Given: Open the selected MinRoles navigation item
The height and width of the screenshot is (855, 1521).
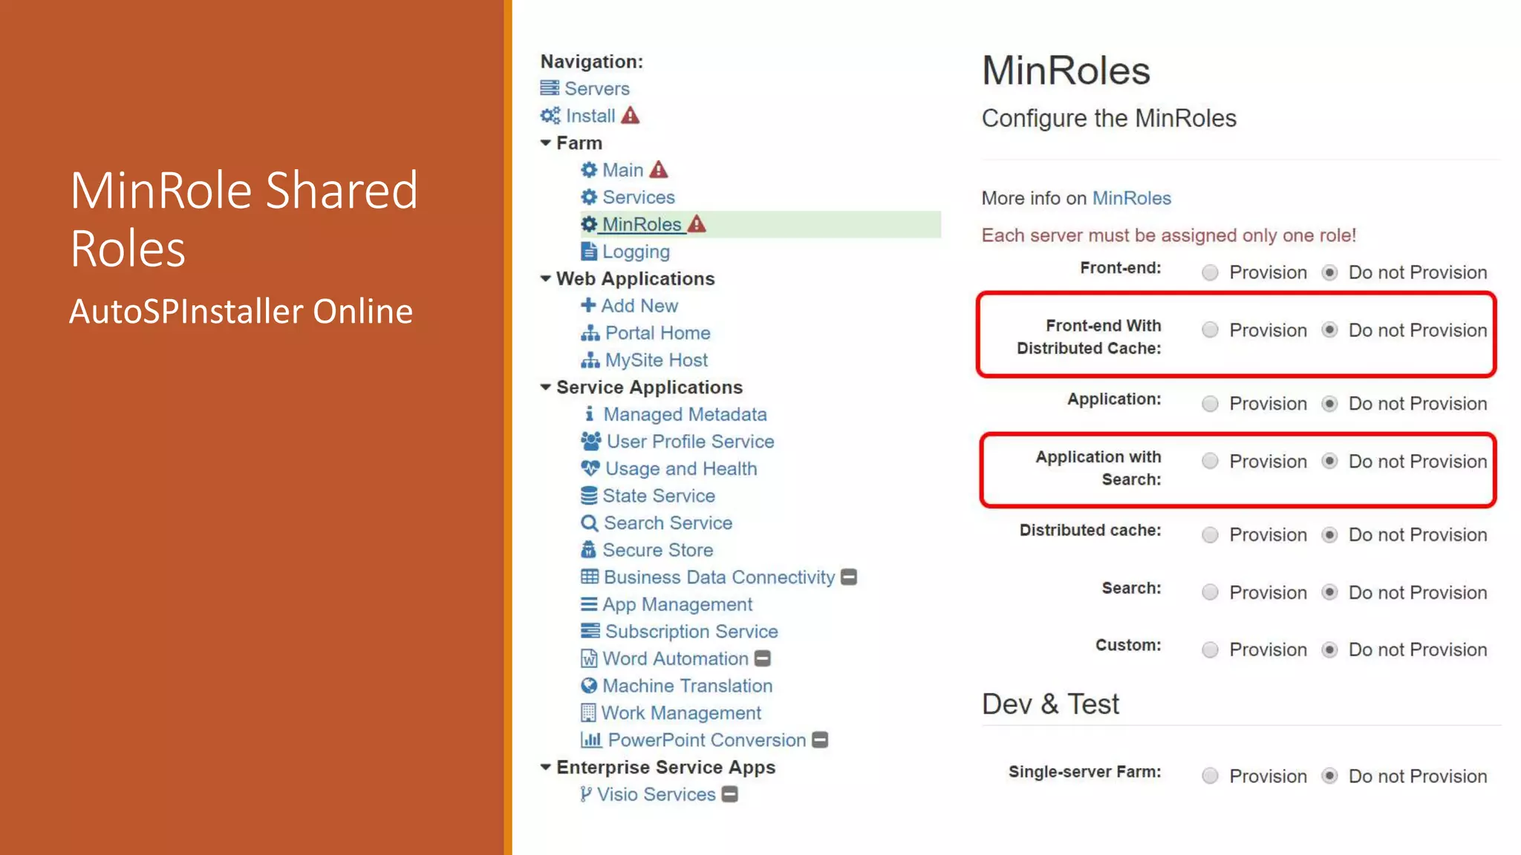Looking at the screenshot, I should pyautogui.click(x=642, y=224).
